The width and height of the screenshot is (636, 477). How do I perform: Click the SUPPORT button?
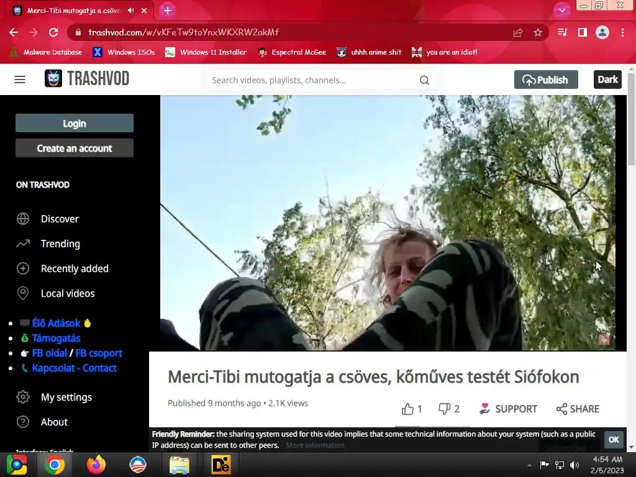tap(508, 409)
